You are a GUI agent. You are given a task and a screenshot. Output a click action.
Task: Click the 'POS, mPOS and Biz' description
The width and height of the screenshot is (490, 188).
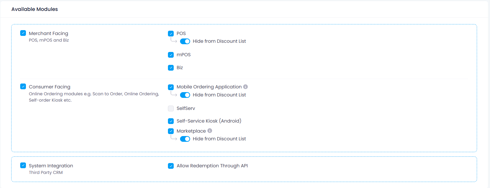pyautogui.click(x=49, y=40)
